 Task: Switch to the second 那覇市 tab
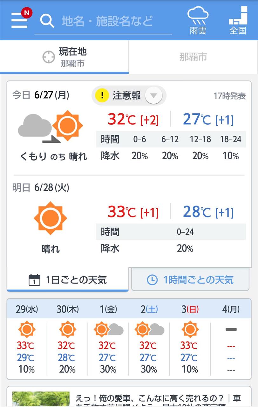click(193, 57)
